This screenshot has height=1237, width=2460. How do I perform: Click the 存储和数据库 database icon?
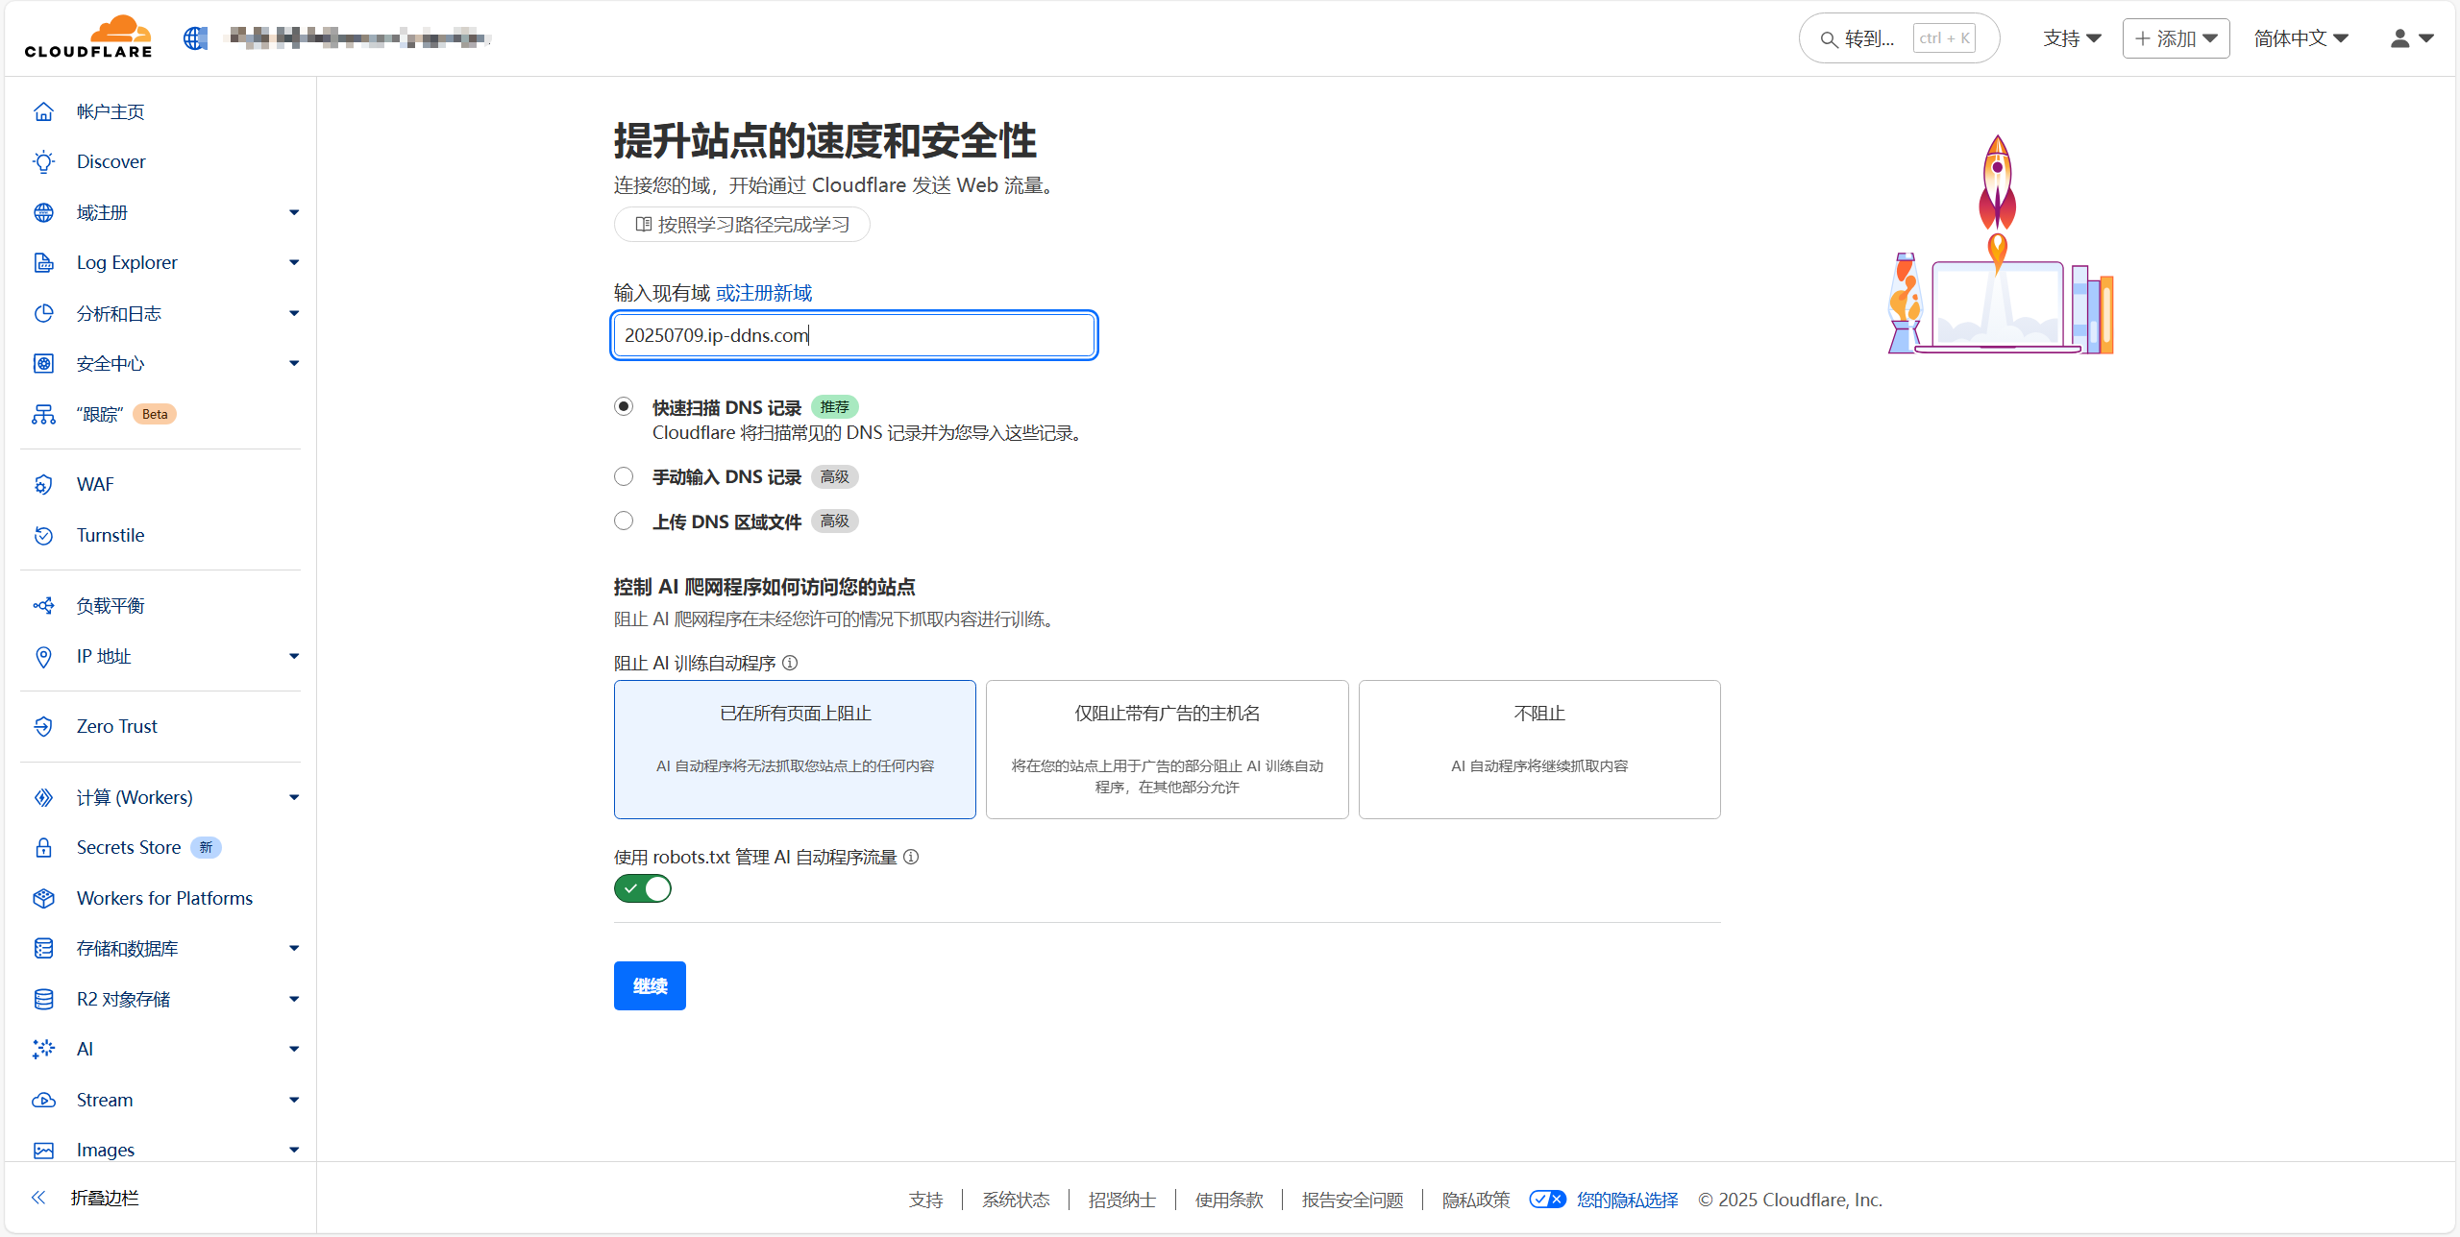pyautogui.click(x=43, y=948)
